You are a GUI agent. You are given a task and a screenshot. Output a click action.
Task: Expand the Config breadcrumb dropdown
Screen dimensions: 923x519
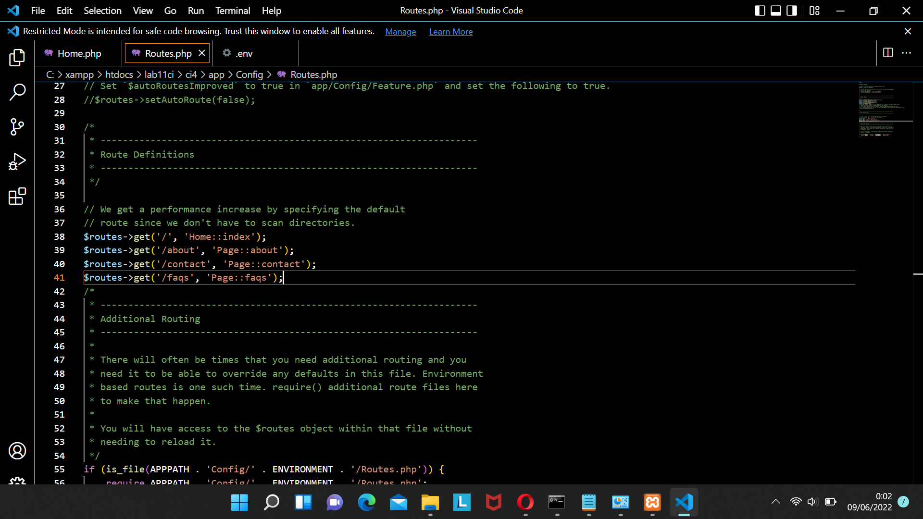[249, 74]
